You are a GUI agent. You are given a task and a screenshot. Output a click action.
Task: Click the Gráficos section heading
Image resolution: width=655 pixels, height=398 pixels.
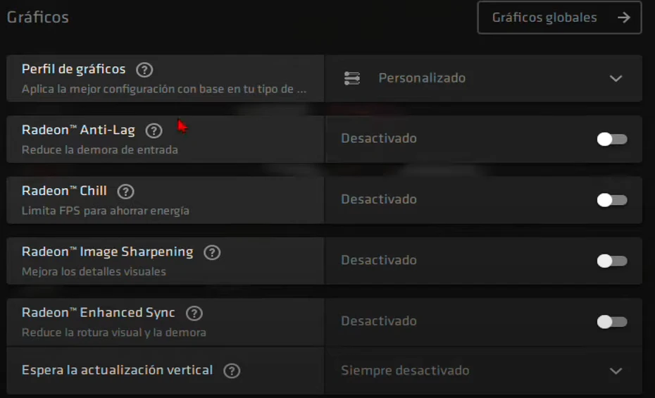pyautogui.click(x=38, y=17)
